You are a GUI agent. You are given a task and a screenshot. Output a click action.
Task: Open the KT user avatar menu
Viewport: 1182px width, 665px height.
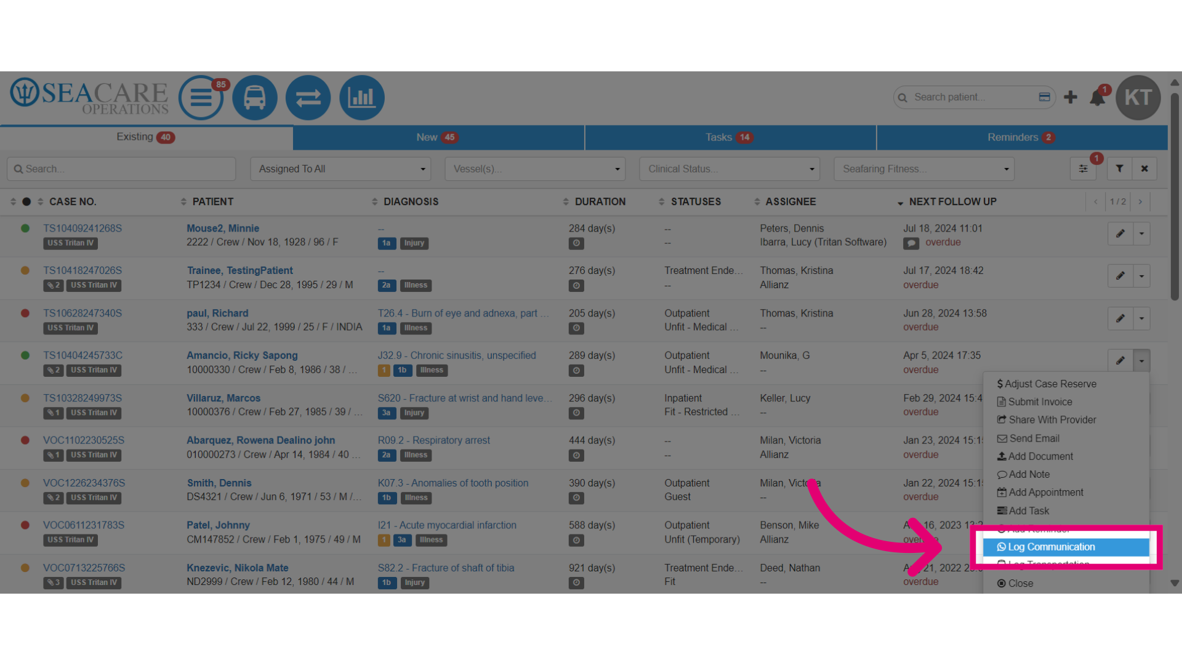pyautogui.click(x=1138, y=97)
